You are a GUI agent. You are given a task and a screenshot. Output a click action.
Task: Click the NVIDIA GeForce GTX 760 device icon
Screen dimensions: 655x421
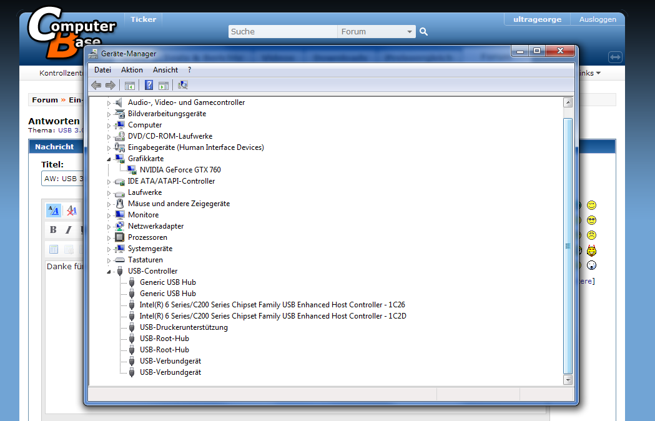[x=132, y=170]
